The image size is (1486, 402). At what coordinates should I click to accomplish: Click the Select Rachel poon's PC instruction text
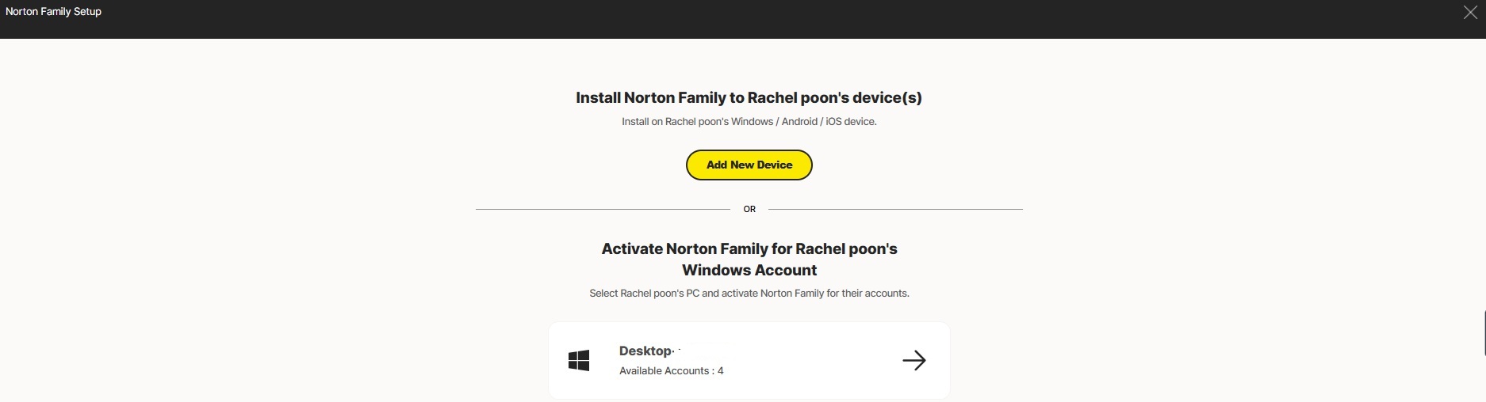coord(749,294)
